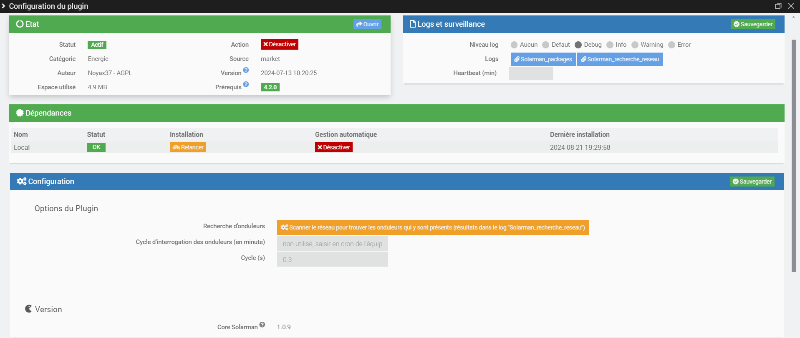Click the Cycle (s) input field
Viewport: 800px width, 338px height.
pyautogui.click(x=333, y=259)
